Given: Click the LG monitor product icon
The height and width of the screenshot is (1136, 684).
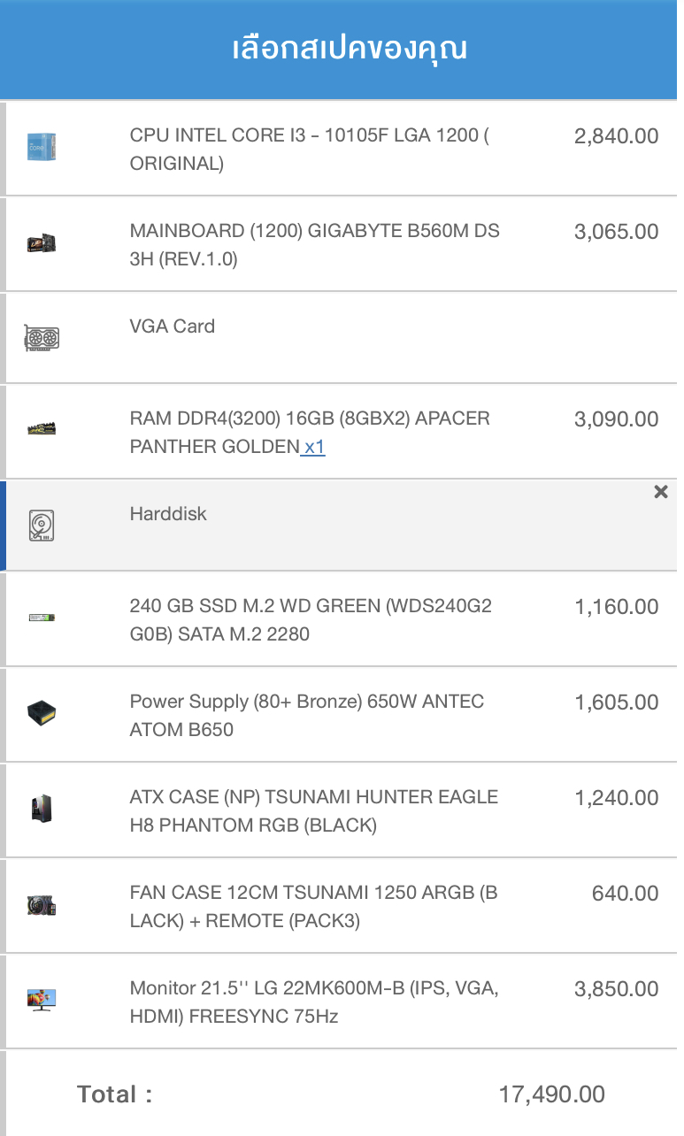Looking at the screenshot, I should click(x=42, y=1001).
